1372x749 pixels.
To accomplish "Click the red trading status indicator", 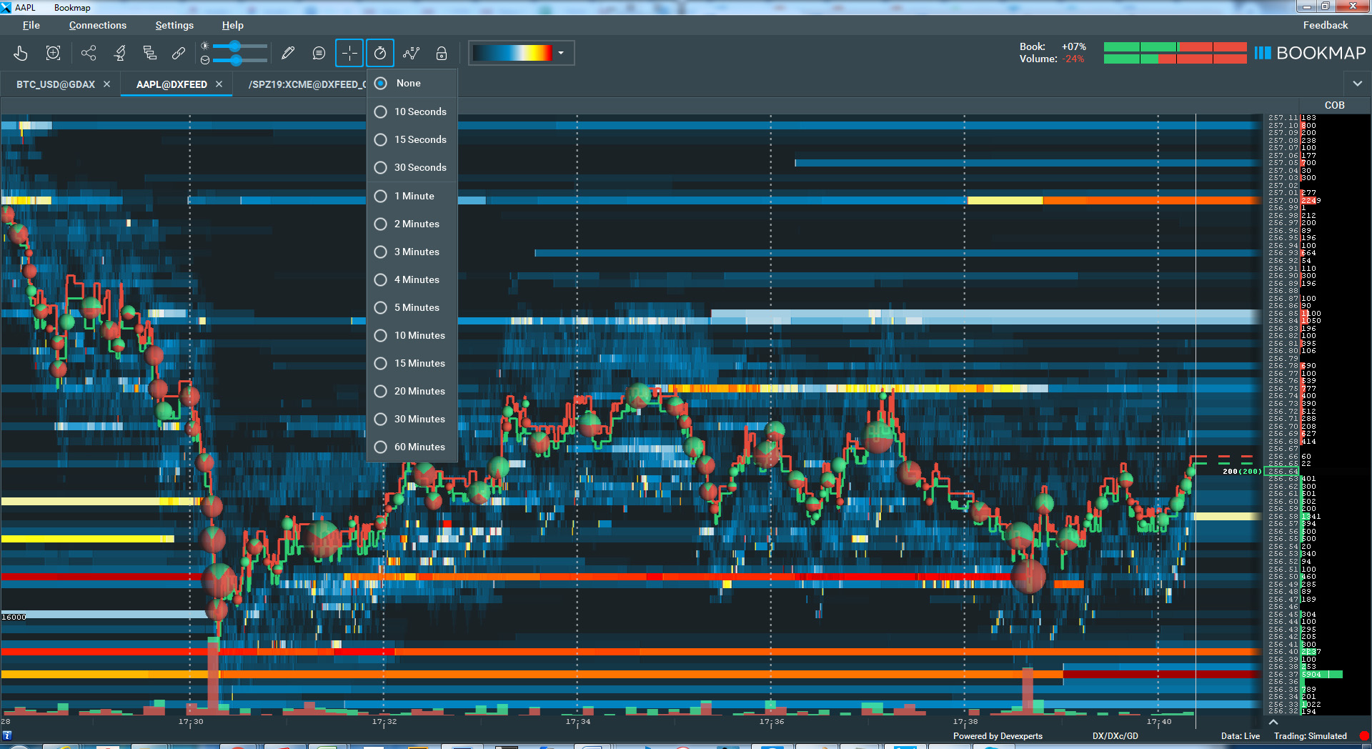I will [x=1363, y=735].
